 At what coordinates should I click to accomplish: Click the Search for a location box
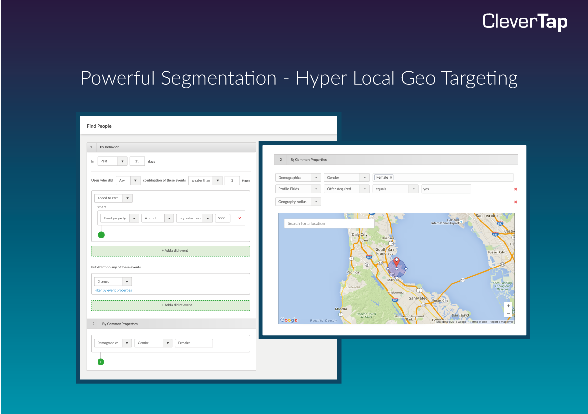coord(329,223)
